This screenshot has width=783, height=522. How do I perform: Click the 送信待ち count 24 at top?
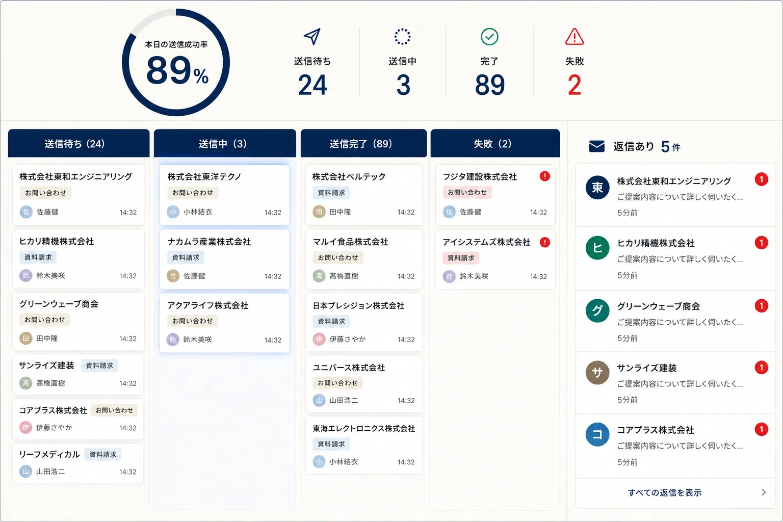click(312, 85)
